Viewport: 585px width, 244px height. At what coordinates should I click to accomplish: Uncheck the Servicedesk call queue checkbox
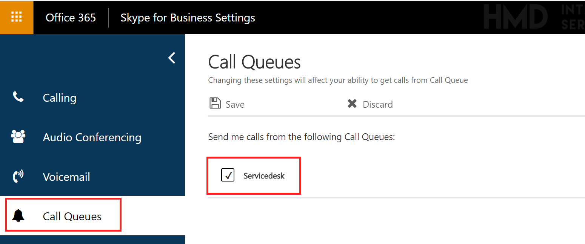[228, 175]
